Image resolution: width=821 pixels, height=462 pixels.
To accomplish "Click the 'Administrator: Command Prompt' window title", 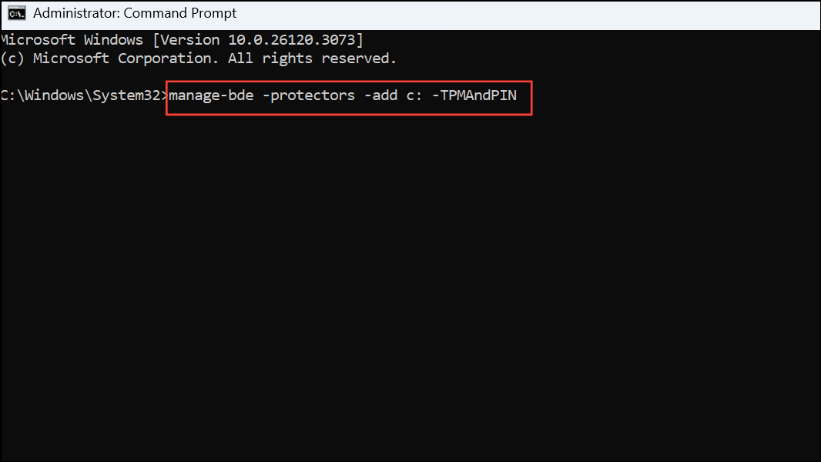I will (135, 13).
